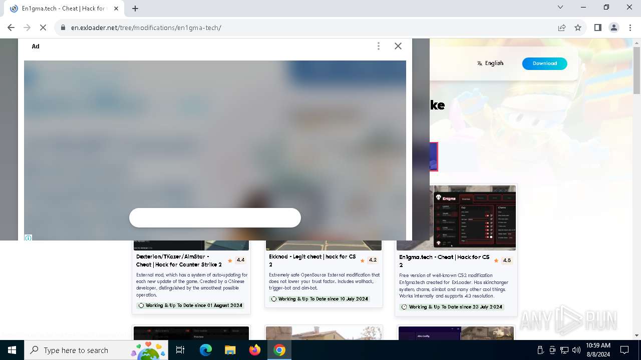Screen dimensions: 641x360
Task: Open a new tab with the plus
Action: coord(135,8)
